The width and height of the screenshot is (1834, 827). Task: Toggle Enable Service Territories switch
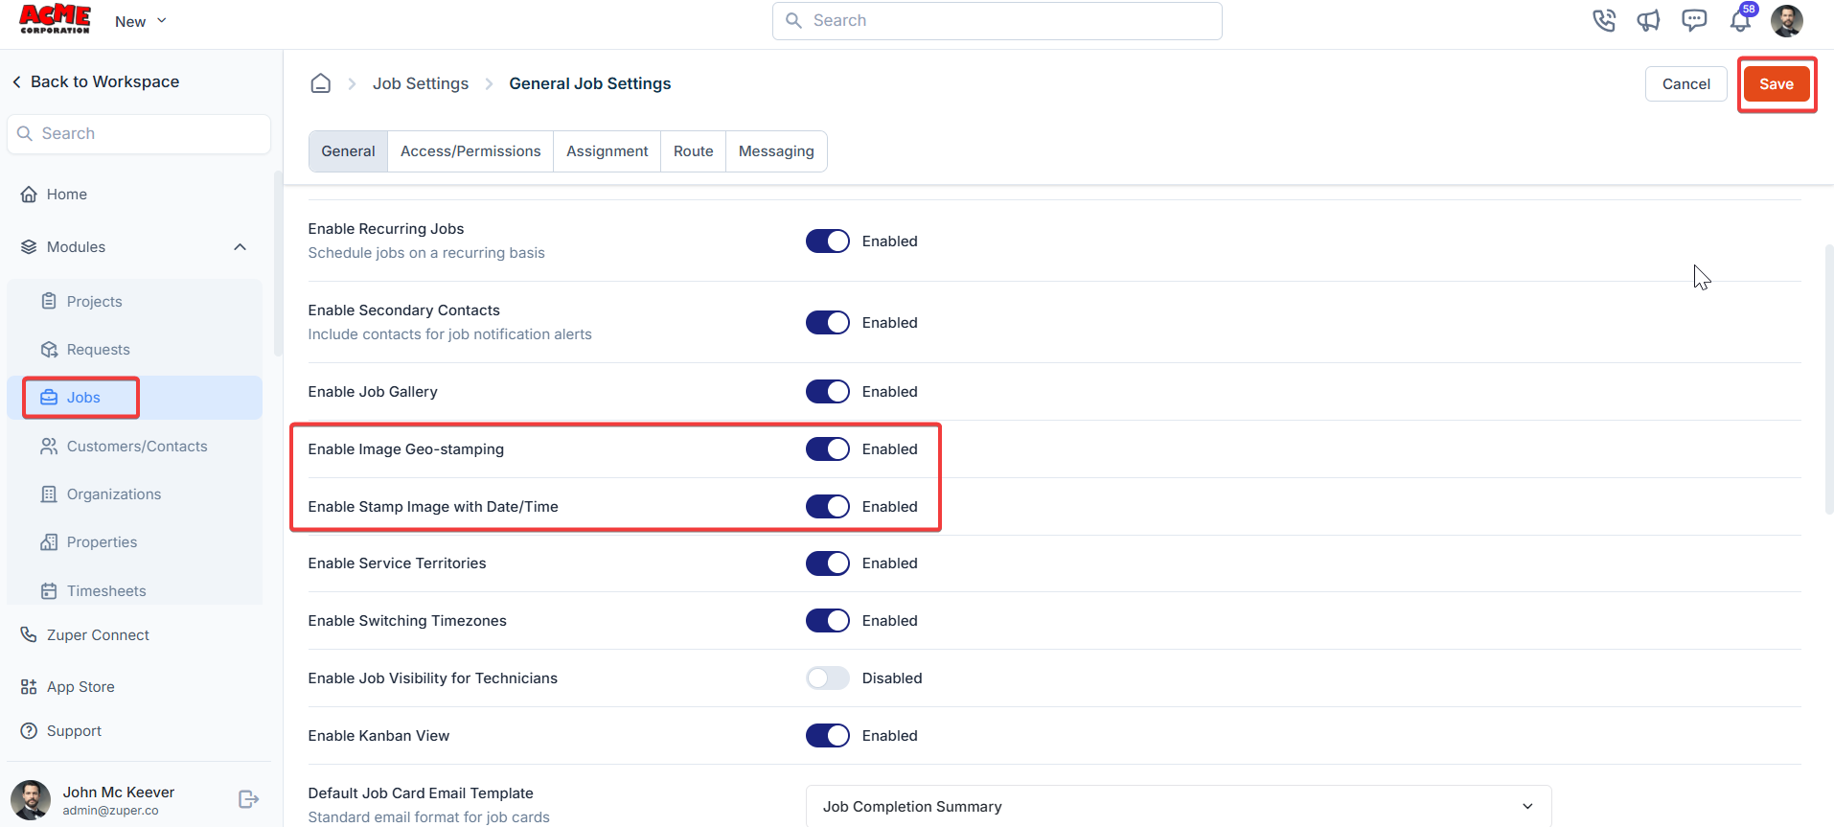(x=828, y=563)
